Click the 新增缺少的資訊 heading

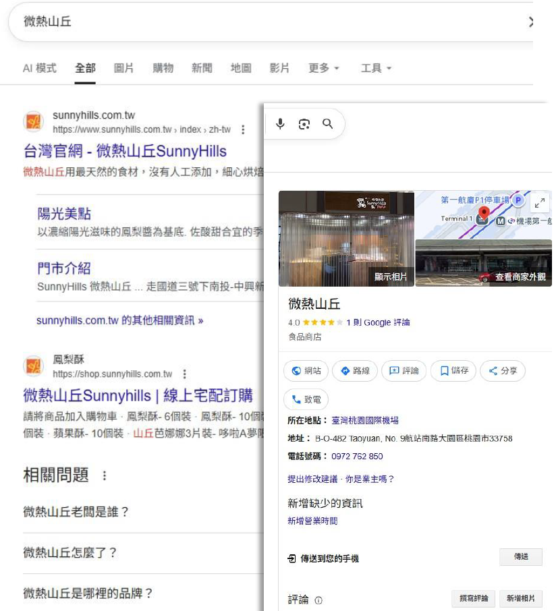(x=325, y=503)
